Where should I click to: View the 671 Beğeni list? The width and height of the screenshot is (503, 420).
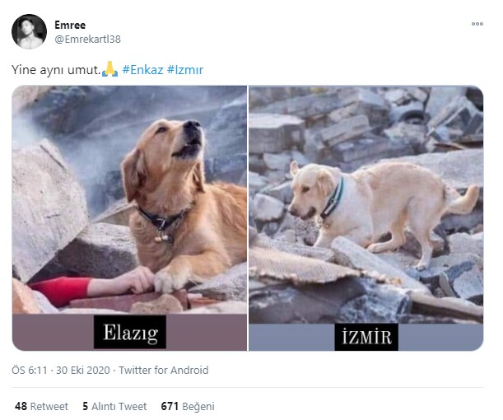pos(188,406)
